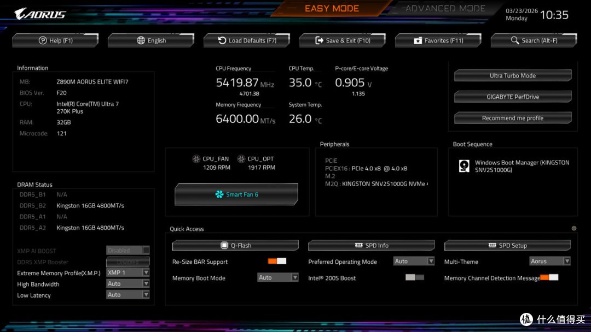Click M2Q KINGSTON SNV2S1000G NVMe entry
Image resolution: width=591 pixels, height=332 pixels.
(376, 184)
